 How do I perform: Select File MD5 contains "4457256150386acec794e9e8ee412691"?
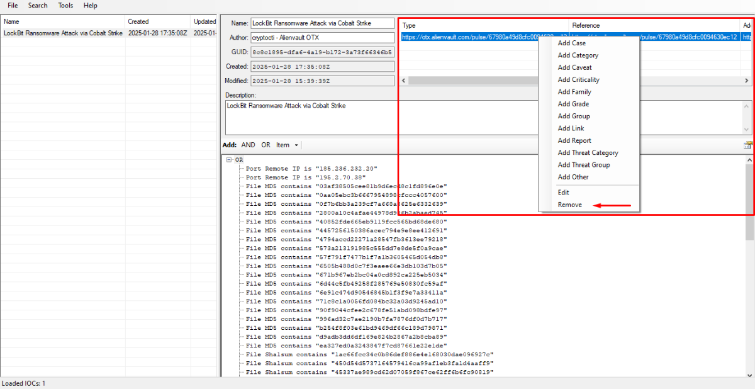click(347, 230)
